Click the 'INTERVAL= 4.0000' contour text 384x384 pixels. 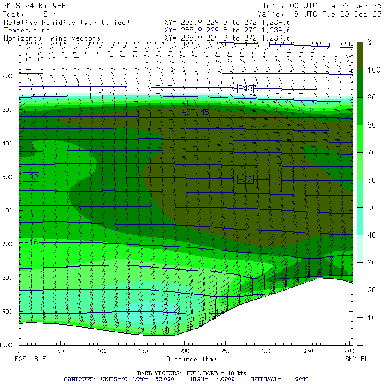(279, 379)
